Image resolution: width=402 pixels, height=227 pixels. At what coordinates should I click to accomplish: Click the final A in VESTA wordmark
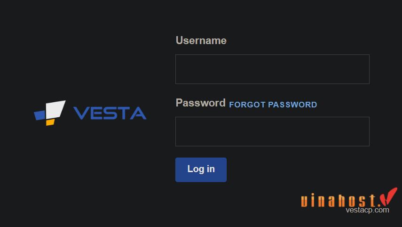click(x=138, y=113)
